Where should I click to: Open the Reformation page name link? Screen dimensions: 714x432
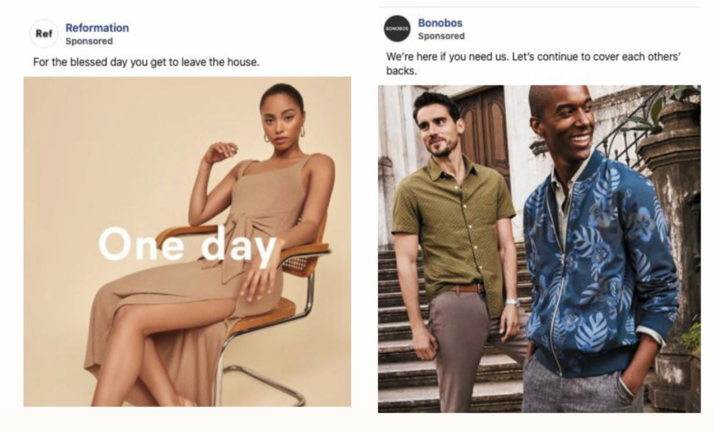97,28
